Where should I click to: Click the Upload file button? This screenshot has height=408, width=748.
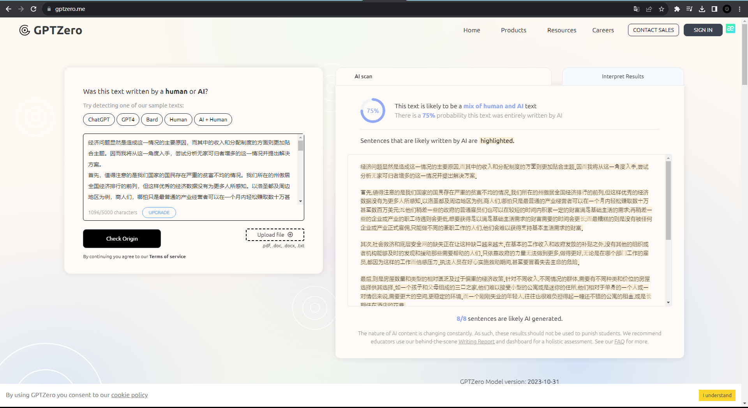coord(275,235)
